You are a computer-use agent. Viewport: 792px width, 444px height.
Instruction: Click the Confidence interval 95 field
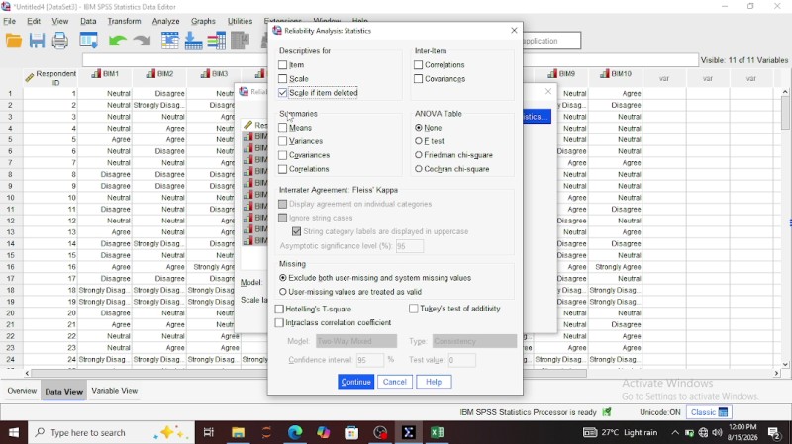(369, 360)
